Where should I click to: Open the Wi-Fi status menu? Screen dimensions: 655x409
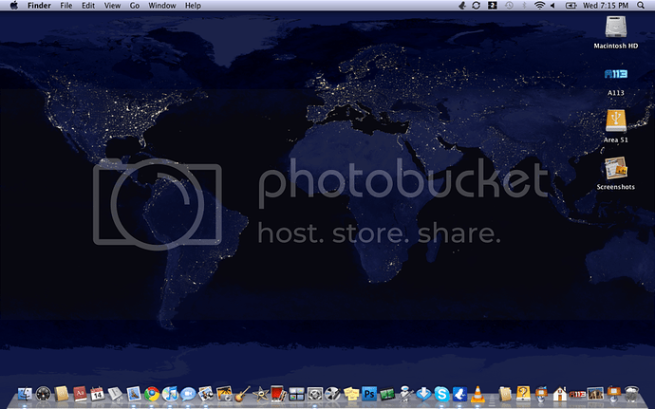coord(539,6)
